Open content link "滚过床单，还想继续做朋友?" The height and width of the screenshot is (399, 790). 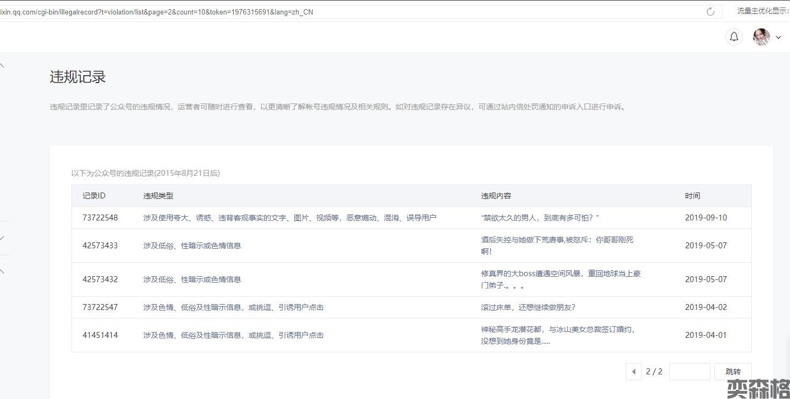tap(528, 307)
